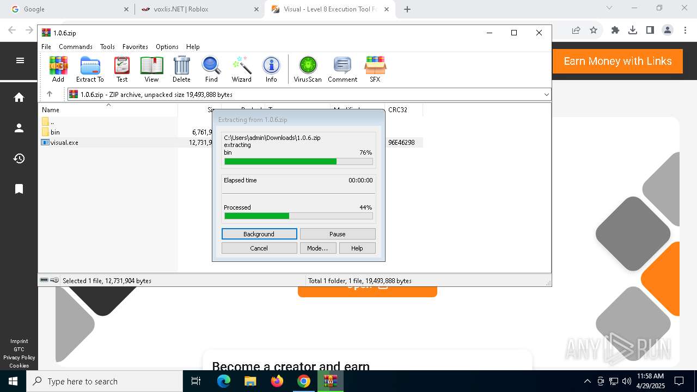Open Firefox from taskbar
The image size is (697, 392).
277,381
